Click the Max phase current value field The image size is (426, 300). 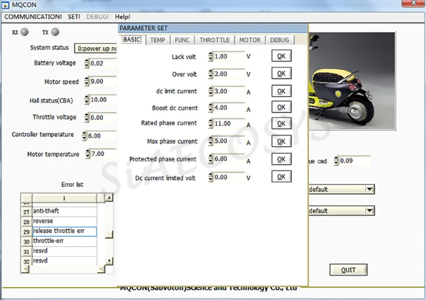click(x=229, y=141)
